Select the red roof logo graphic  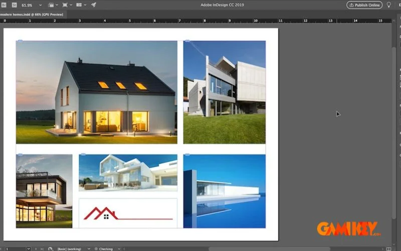[128, 213]
